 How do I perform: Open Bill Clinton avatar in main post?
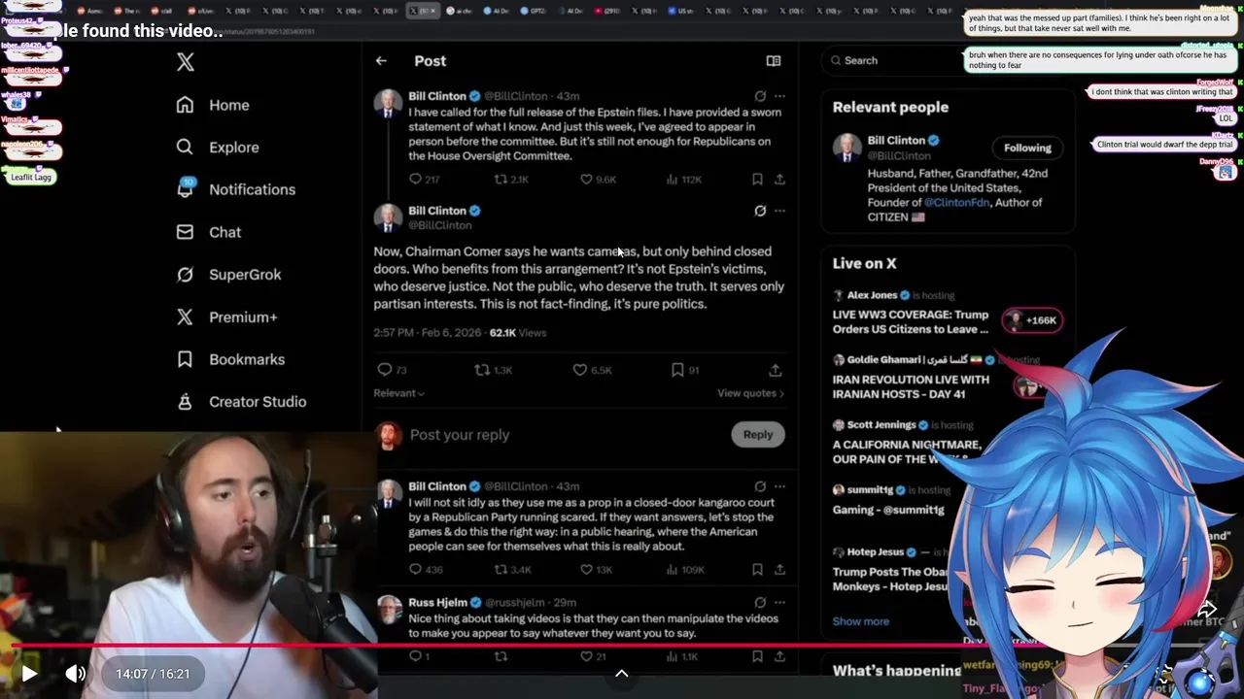tap(388, 217)
